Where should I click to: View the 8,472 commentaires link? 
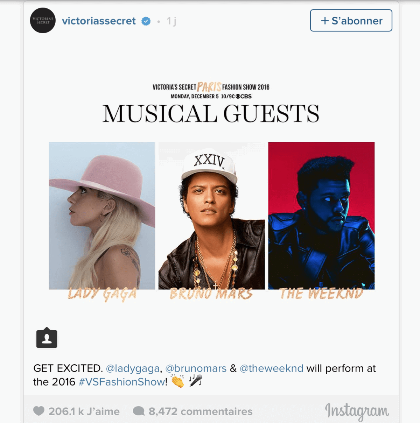pyautogui.click(x=201, y=411)
